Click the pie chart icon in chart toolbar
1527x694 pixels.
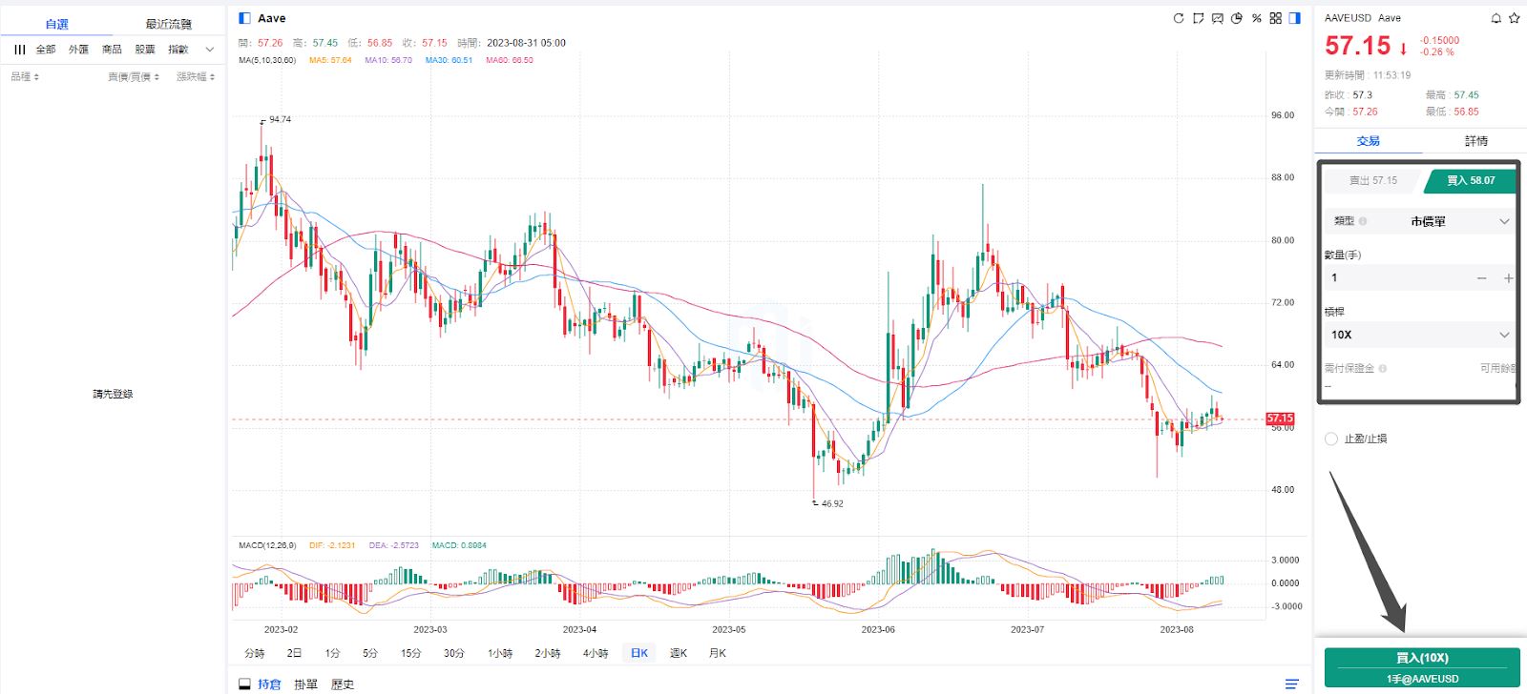point(1237,18)
